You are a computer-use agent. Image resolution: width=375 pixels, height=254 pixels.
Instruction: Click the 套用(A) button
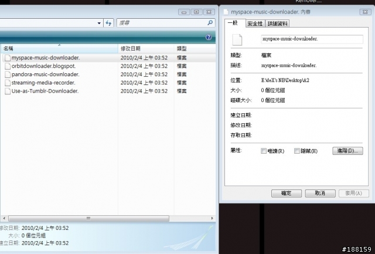coord(354,193)
